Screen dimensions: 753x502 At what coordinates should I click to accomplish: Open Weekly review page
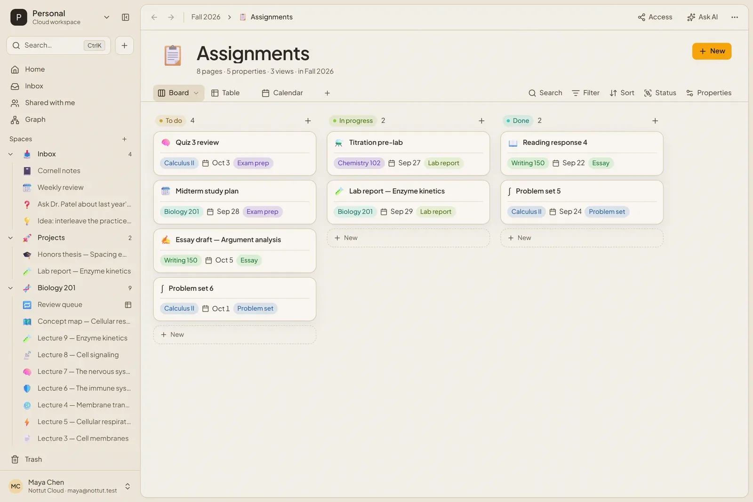[x=76, y=188]
